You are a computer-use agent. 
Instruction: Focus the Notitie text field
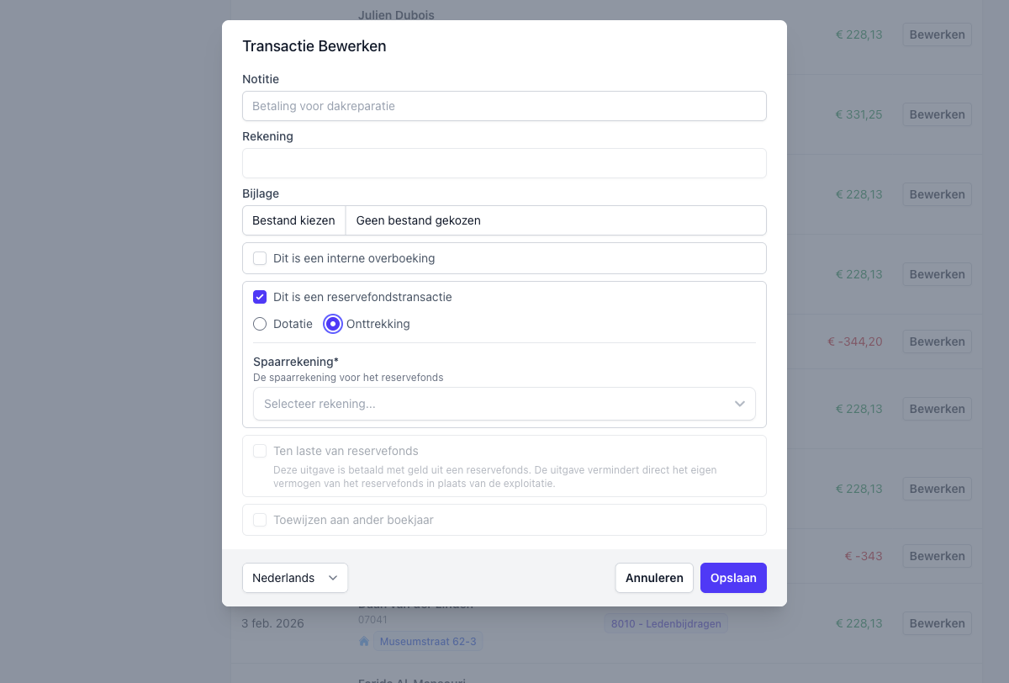click(x=504, y=106)
